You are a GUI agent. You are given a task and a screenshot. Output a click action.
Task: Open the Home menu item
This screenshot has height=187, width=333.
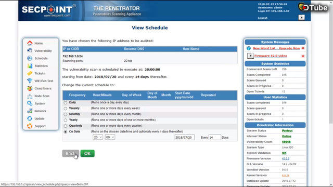[x=39, y=43]
